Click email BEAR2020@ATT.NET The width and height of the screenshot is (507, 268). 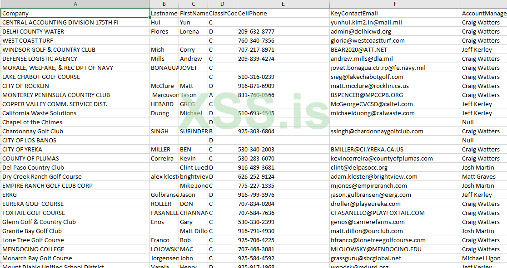[359, 49]
